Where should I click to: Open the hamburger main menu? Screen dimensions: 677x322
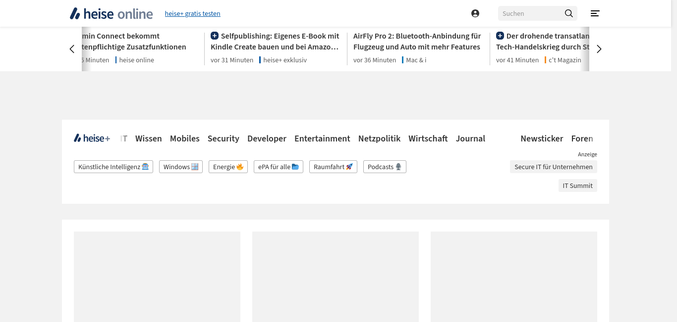[x=595, y=13]
